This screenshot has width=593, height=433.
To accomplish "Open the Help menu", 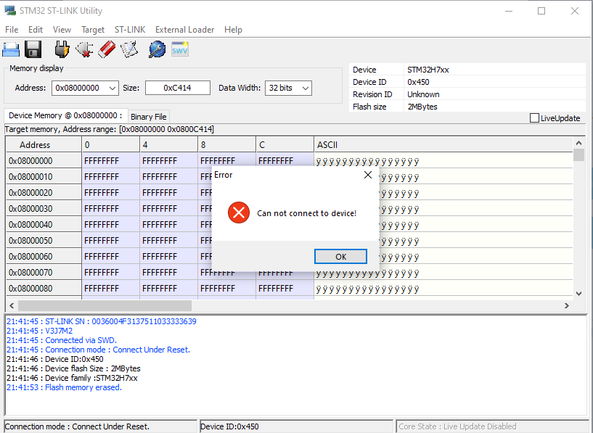I will (x=233, y=30).
